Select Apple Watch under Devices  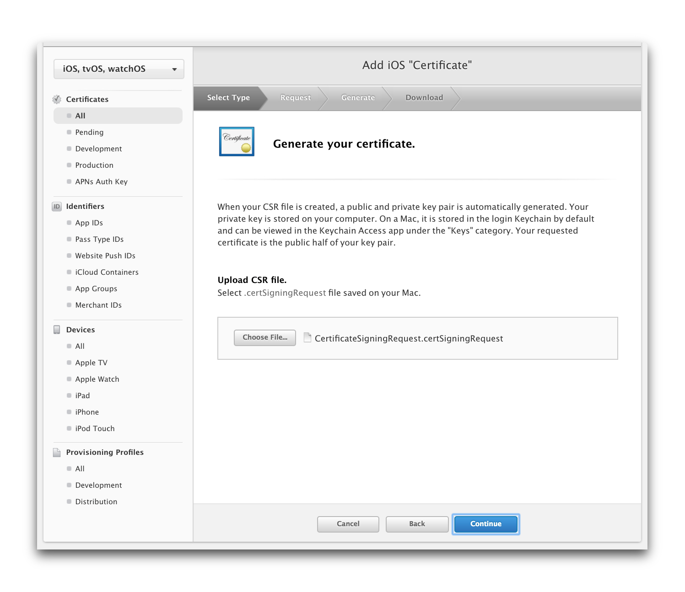[97, 379]
